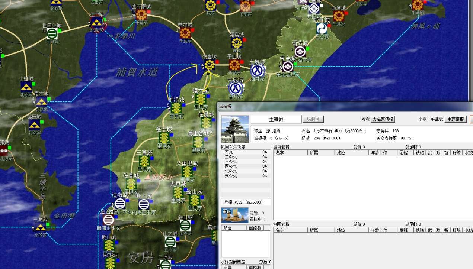Select the 土気城 castle crest icon

(257, 71)
